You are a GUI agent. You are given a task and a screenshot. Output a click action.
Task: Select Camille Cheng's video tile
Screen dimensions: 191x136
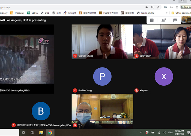click(102, 42)
